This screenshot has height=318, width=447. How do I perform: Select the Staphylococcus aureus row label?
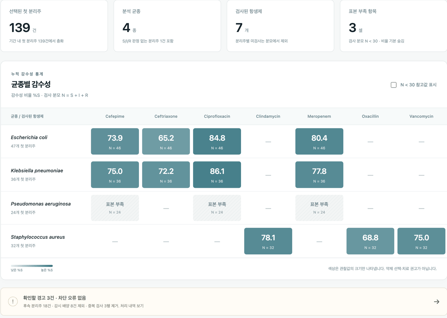pyautogui.click(x=38, y=237)
